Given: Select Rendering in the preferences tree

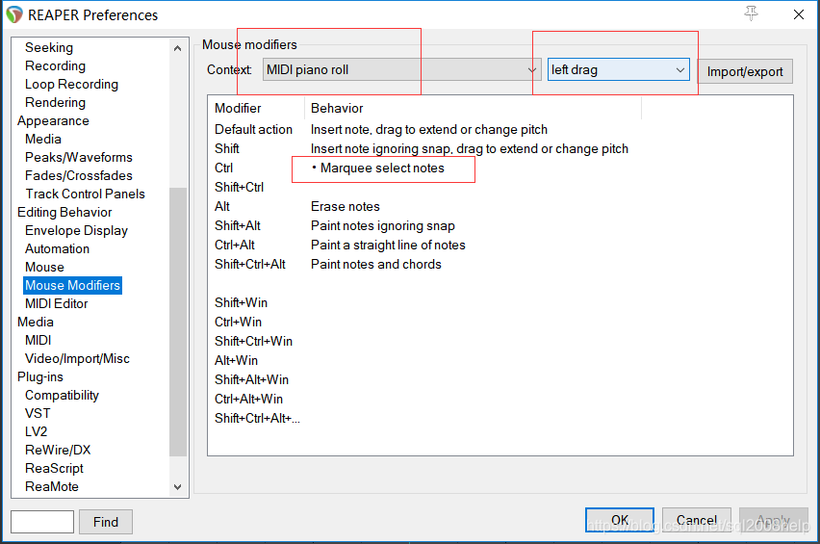Looking at the screenshot, I should (x=55, y=102).
